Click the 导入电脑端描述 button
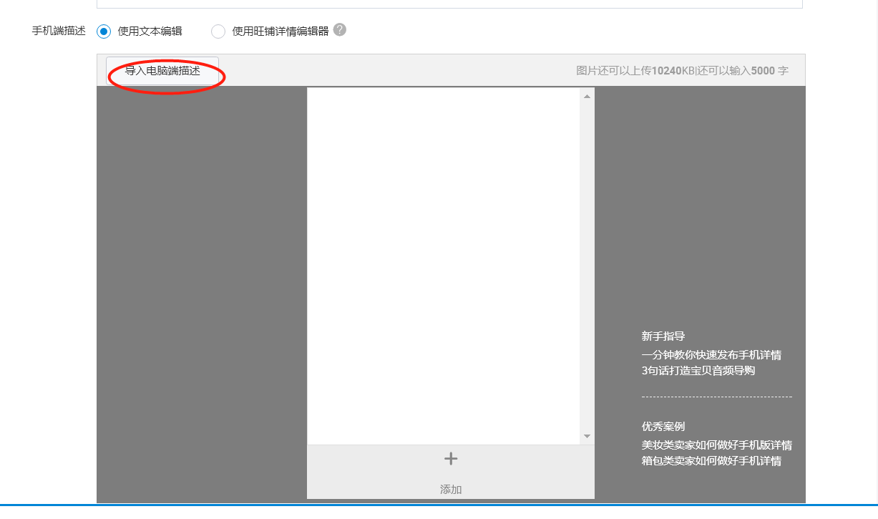 click(162, 71)
